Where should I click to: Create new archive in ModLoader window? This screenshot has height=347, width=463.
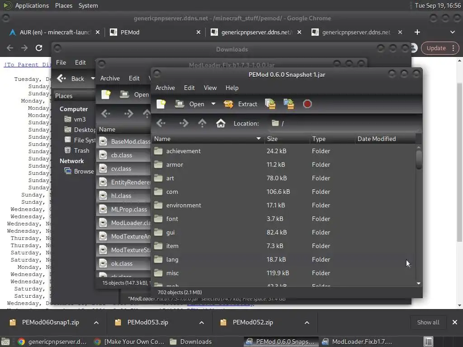click(106, 94)
